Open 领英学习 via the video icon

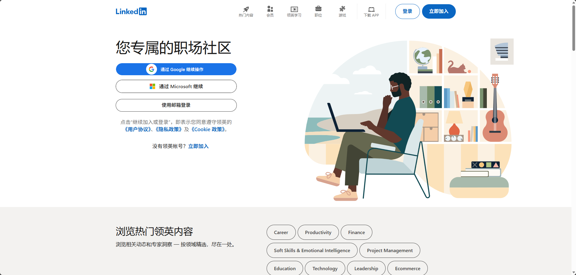pyautogui.click(x=294, y=11)
